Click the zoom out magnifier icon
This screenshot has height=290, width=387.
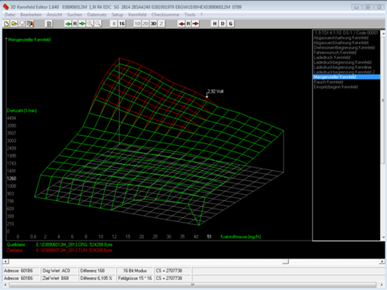coord(98,24)
